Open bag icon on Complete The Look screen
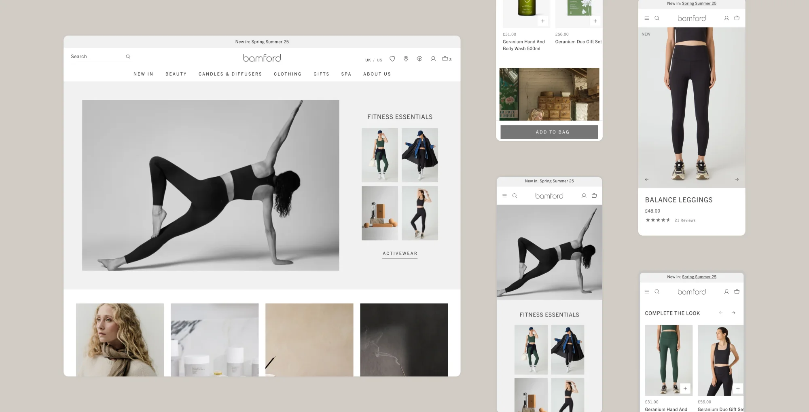 tap(737, 291)
